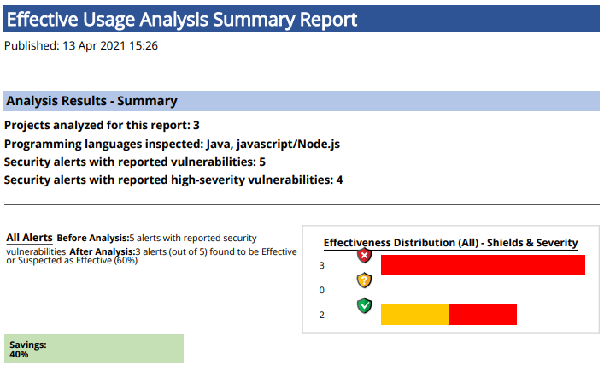Screen dimensions: 604x366
Task: Click the yellow question mark shield icon
Action: click(x=364, y=280)
